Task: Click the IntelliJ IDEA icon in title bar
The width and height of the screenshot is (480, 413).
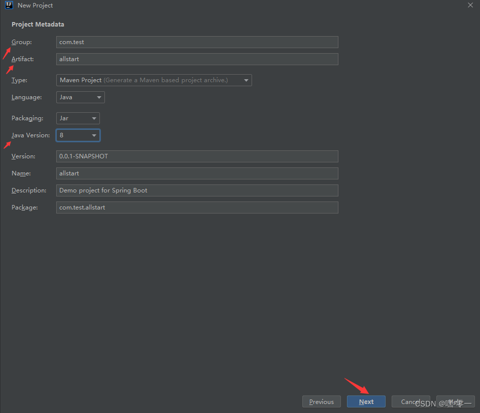Action: pos(9,5)
